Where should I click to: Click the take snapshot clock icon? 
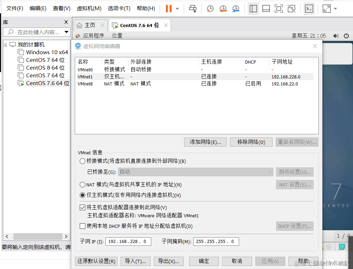pos(210,9)
